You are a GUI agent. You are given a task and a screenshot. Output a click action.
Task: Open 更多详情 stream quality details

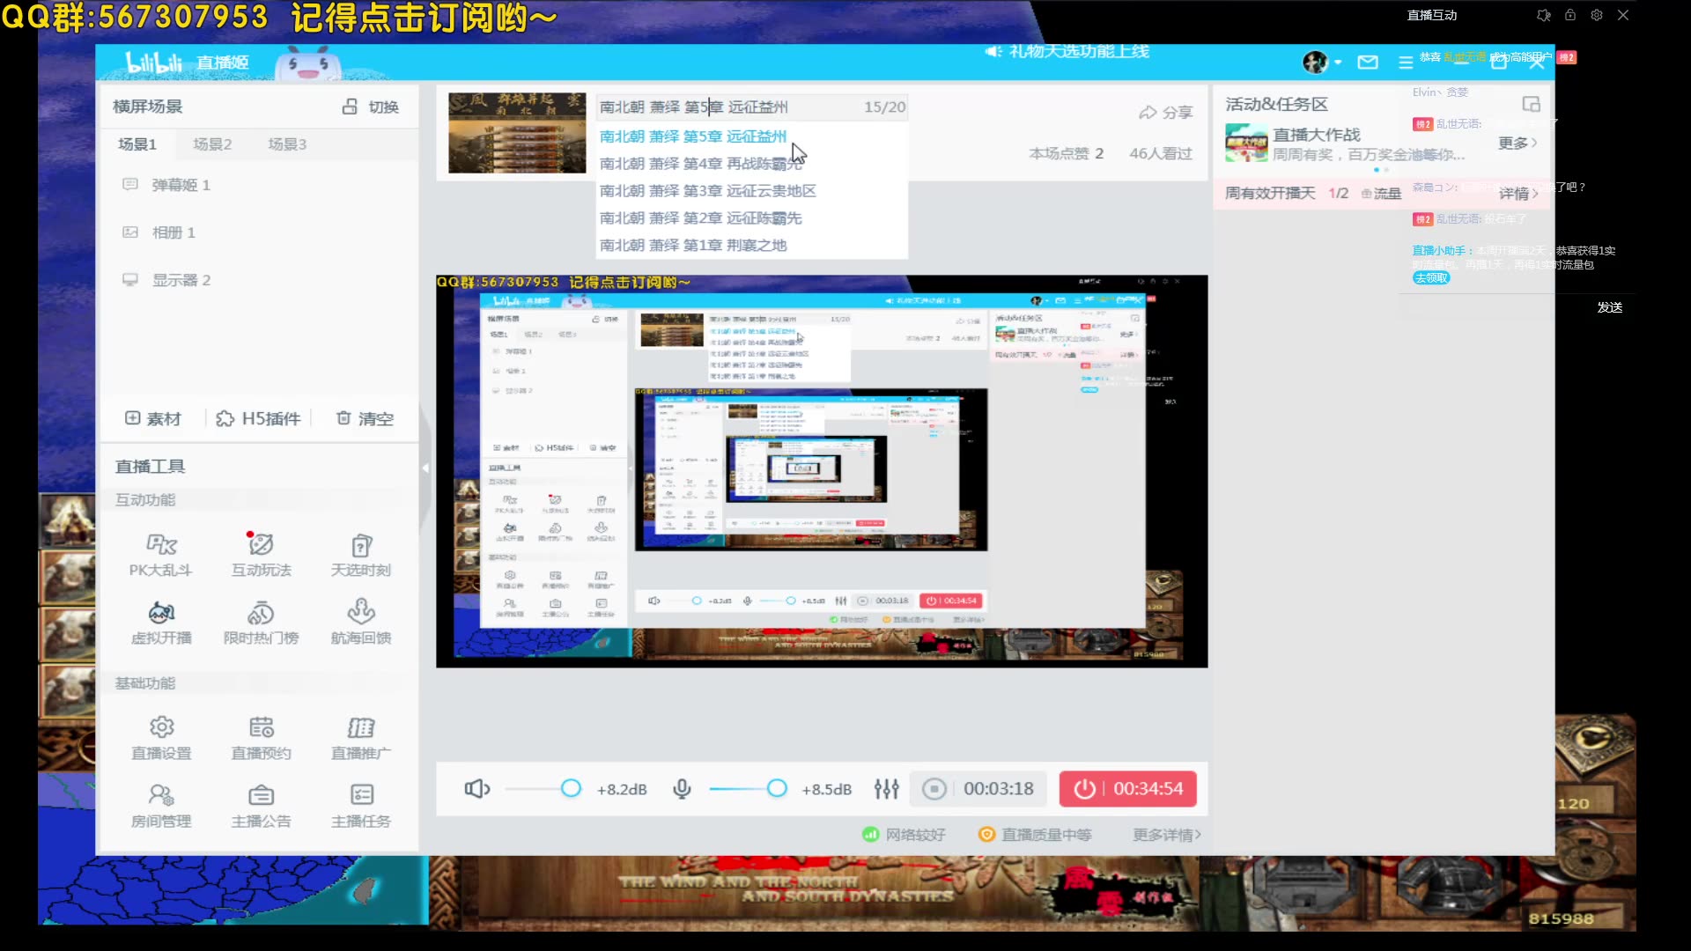(x=1166, y=835)
